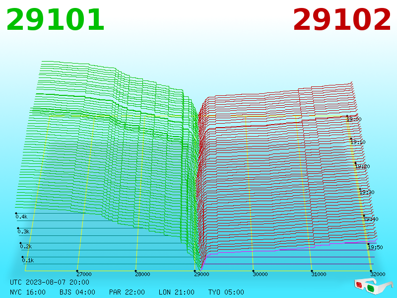Click the 19:40 time axis label

pyautogui.click(x=371, y=219)
